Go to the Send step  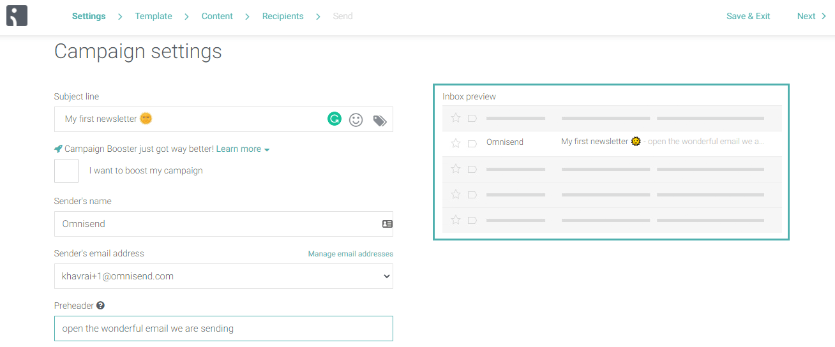(343, 16)
